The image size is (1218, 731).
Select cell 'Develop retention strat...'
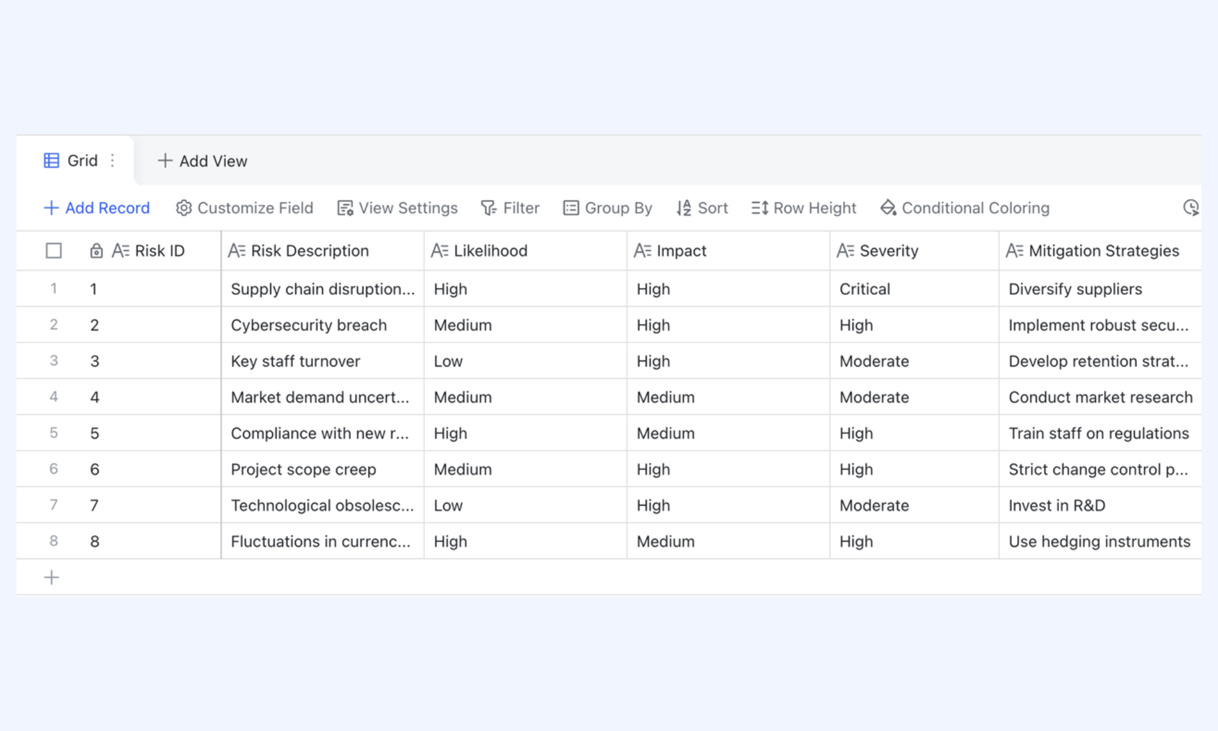click(1100, 361)
